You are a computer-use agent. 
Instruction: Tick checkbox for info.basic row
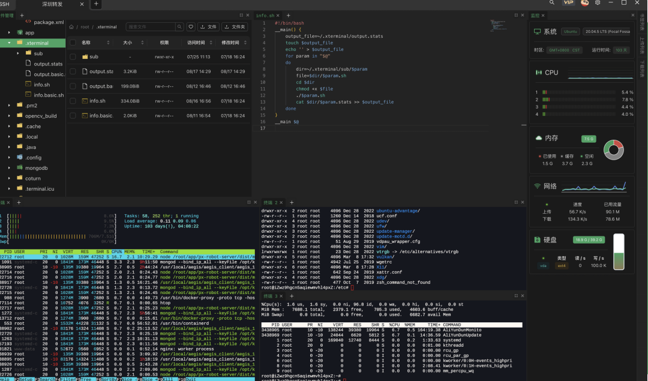pyautogui.click(x=73, y=116)
